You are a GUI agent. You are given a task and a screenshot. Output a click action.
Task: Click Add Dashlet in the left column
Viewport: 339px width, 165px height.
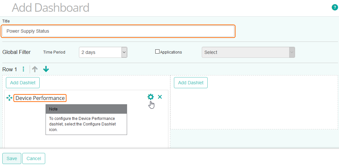(23, 83)
